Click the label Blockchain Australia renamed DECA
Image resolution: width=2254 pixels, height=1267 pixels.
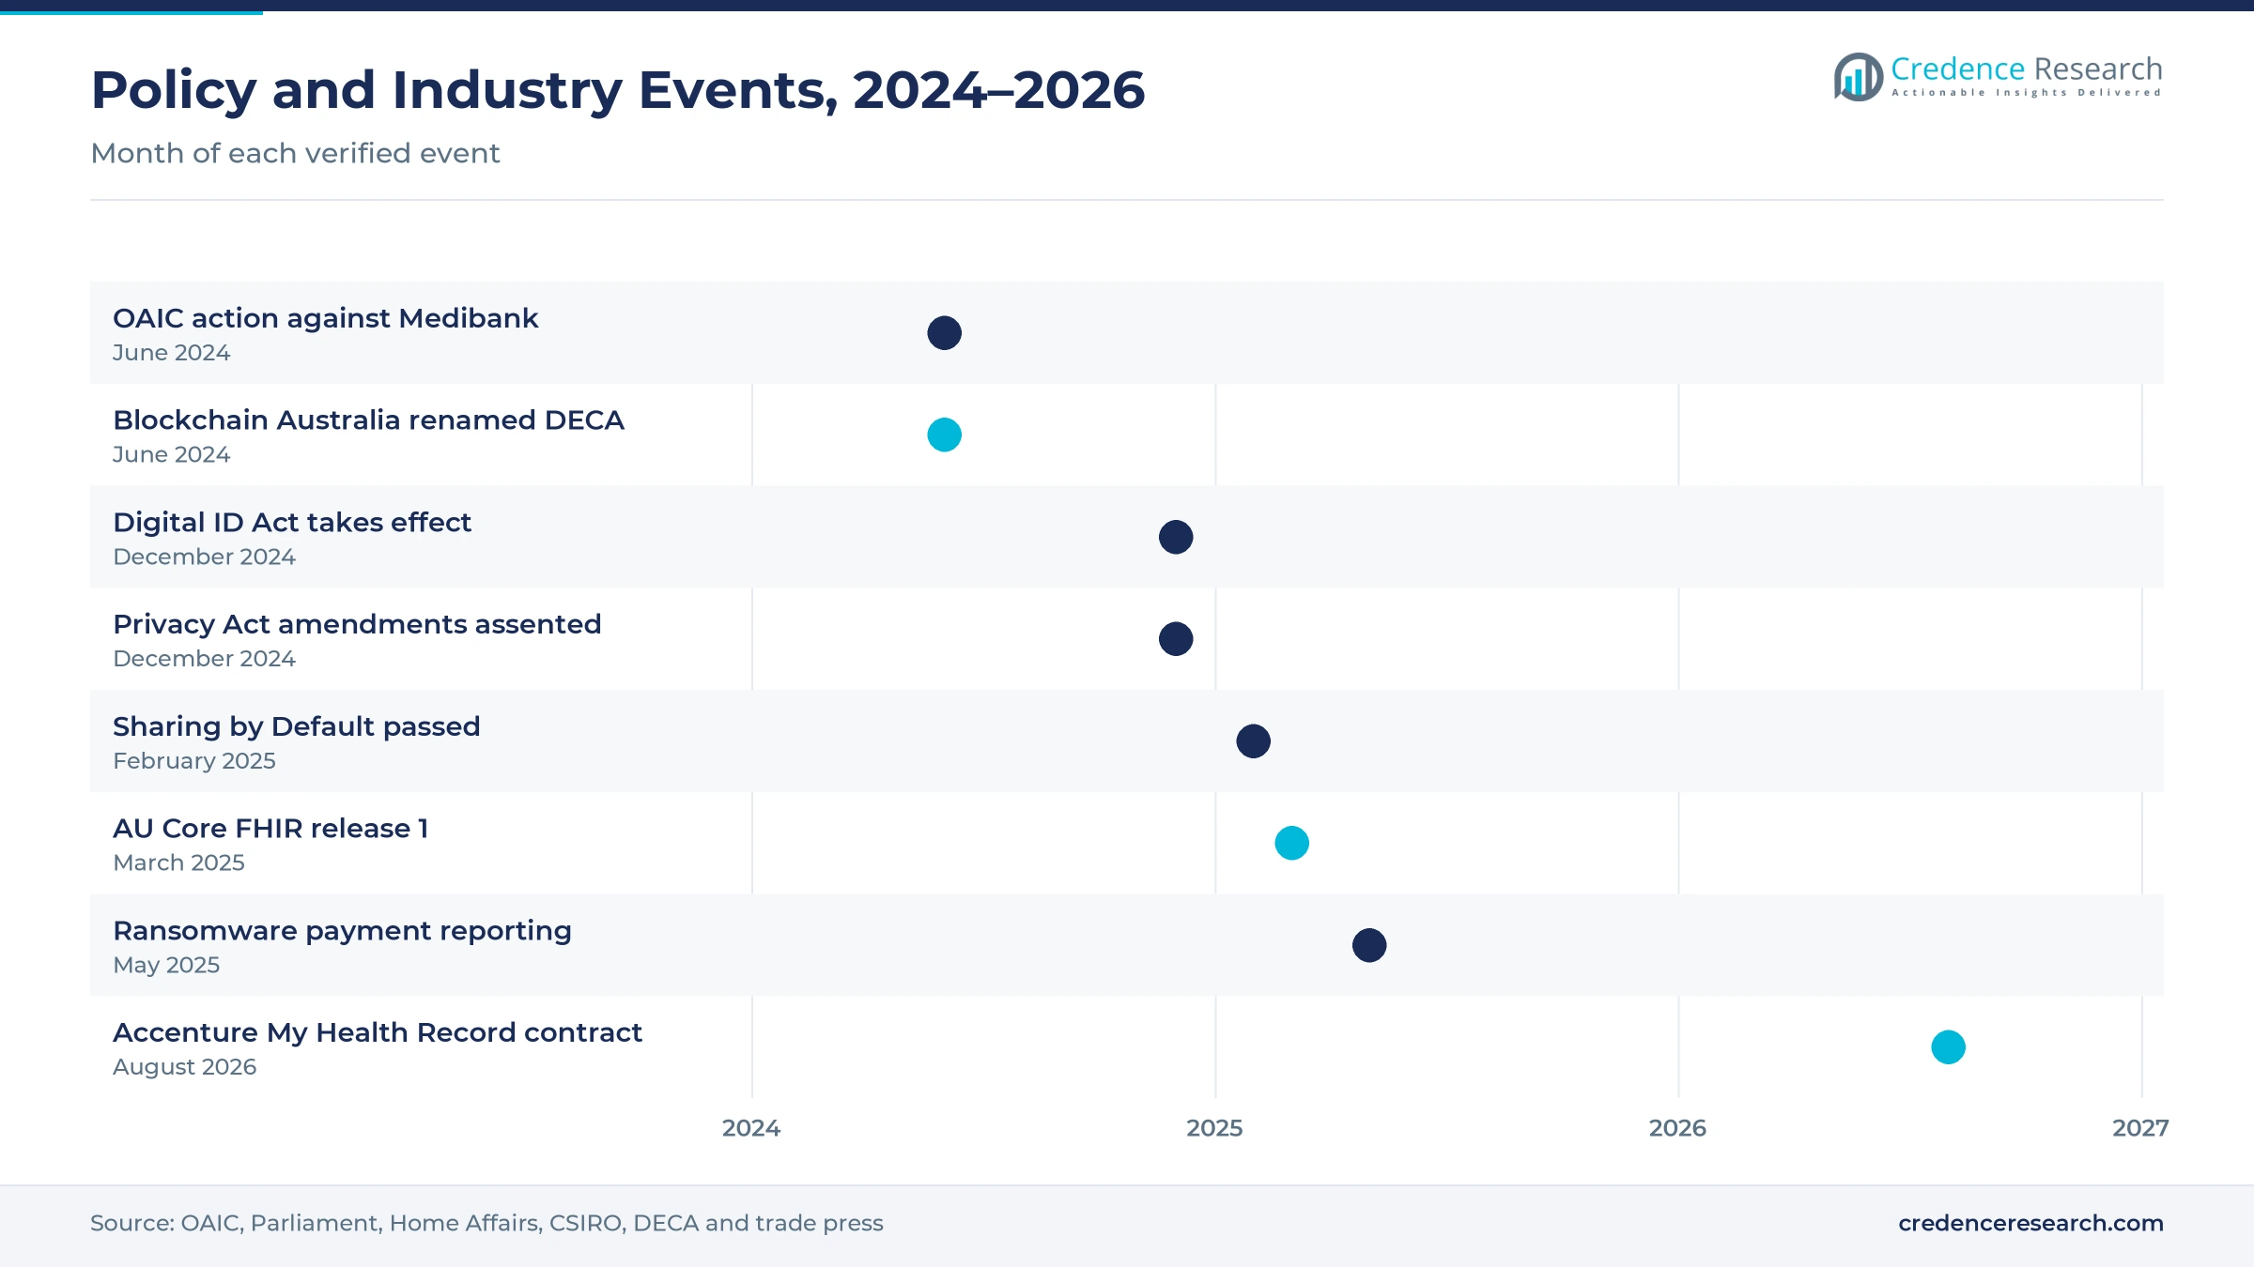(368, 420)
